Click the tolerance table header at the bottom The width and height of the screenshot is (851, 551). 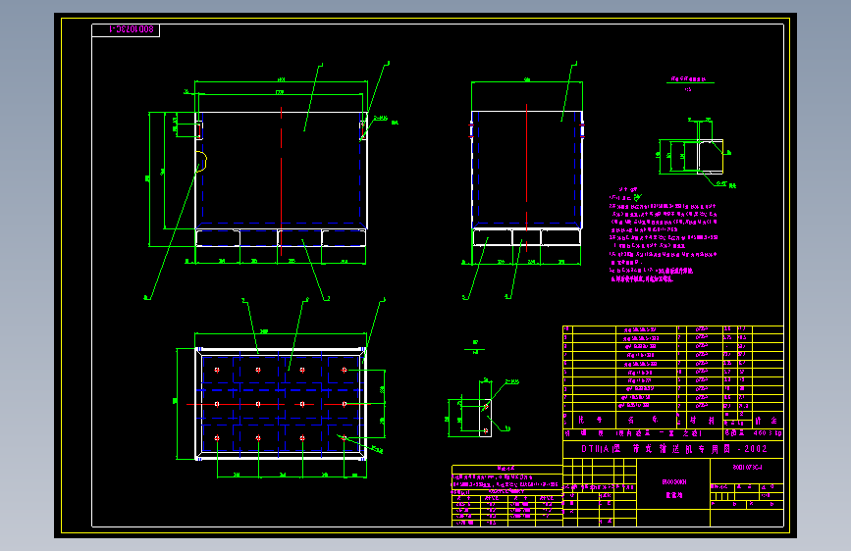(x=506, y=468)
